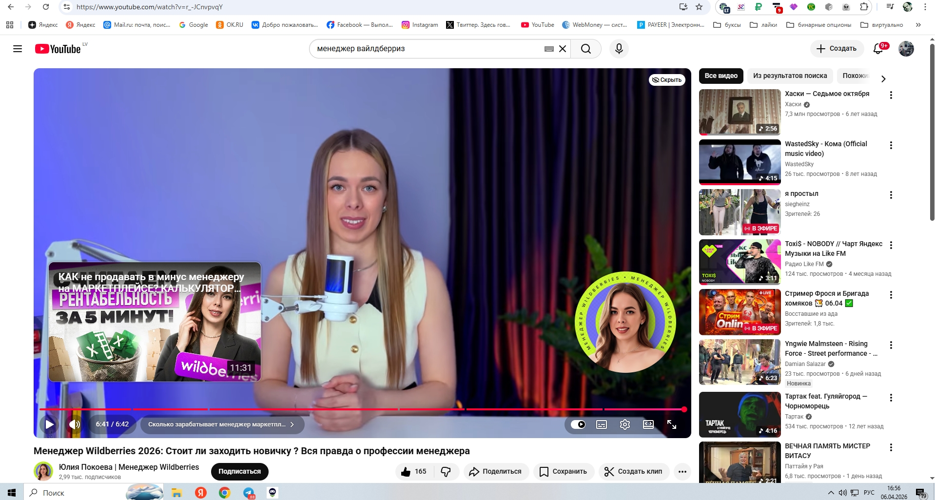Open browser extensions puzzle icon
Image resolution: width=935 pixels, height=500 pixels.
click(x=864, y=7)
